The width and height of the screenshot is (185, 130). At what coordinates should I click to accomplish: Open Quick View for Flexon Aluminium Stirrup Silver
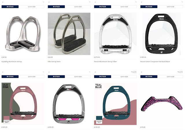(124, 7)
